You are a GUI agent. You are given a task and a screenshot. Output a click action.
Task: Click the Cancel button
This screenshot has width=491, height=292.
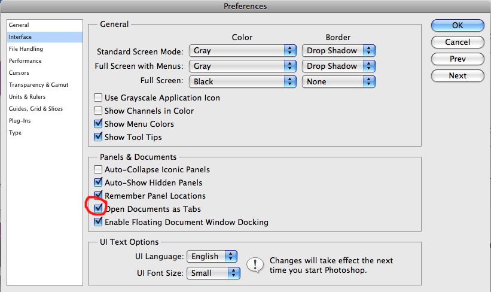tap(458, 42)
